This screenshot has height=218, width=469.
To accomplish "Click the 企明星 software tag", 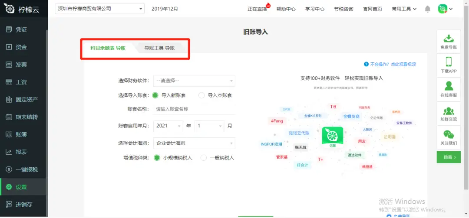I will [x=390, y=137].
